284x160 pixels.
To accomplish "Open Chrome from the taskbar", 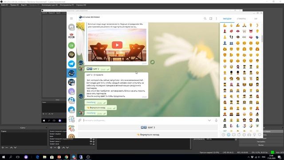I will tap(66, 157).
